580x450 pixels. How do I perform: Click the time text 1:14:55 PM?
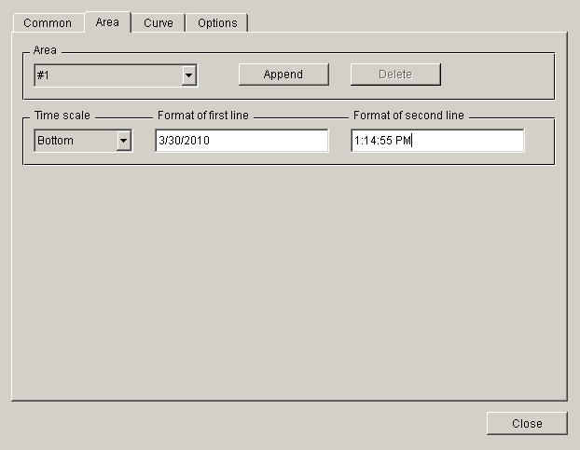pos(382,141)
